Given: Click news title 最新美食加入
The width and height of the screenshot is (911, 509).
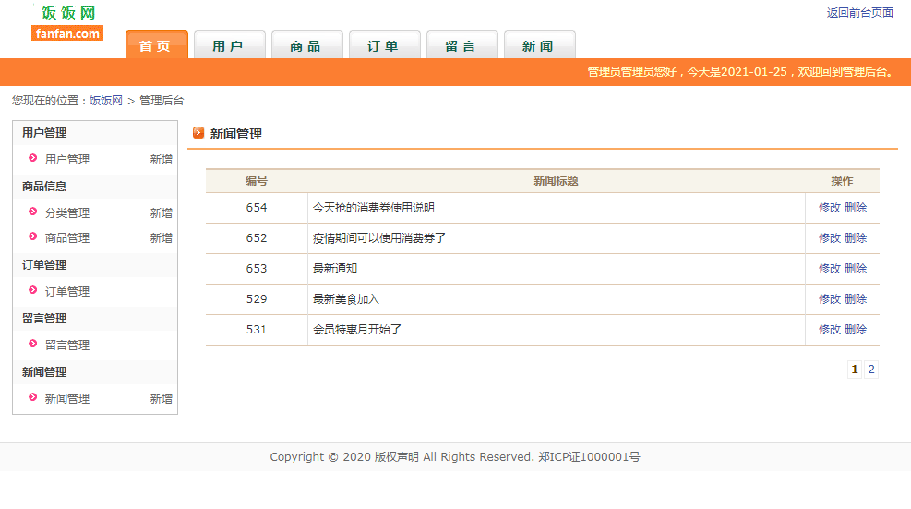Looking at the screenshot, I should pyautogui.click(x=346, y=299).
